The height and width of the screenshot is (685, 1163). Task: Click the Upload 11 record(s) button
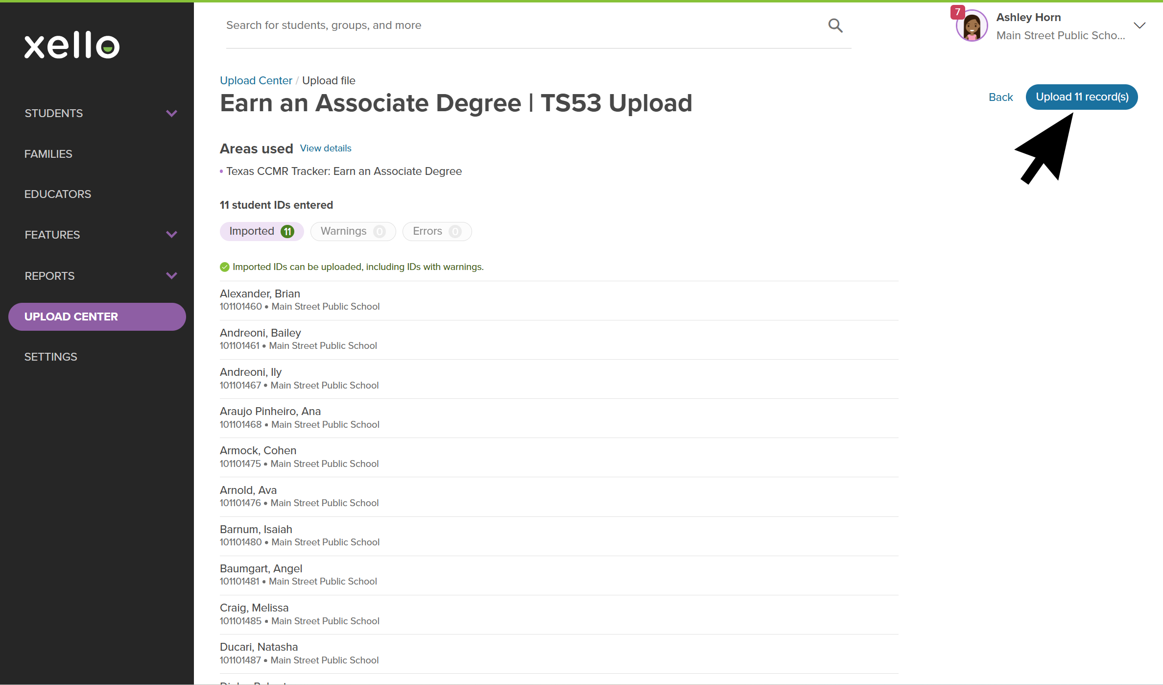[1082, 97]
